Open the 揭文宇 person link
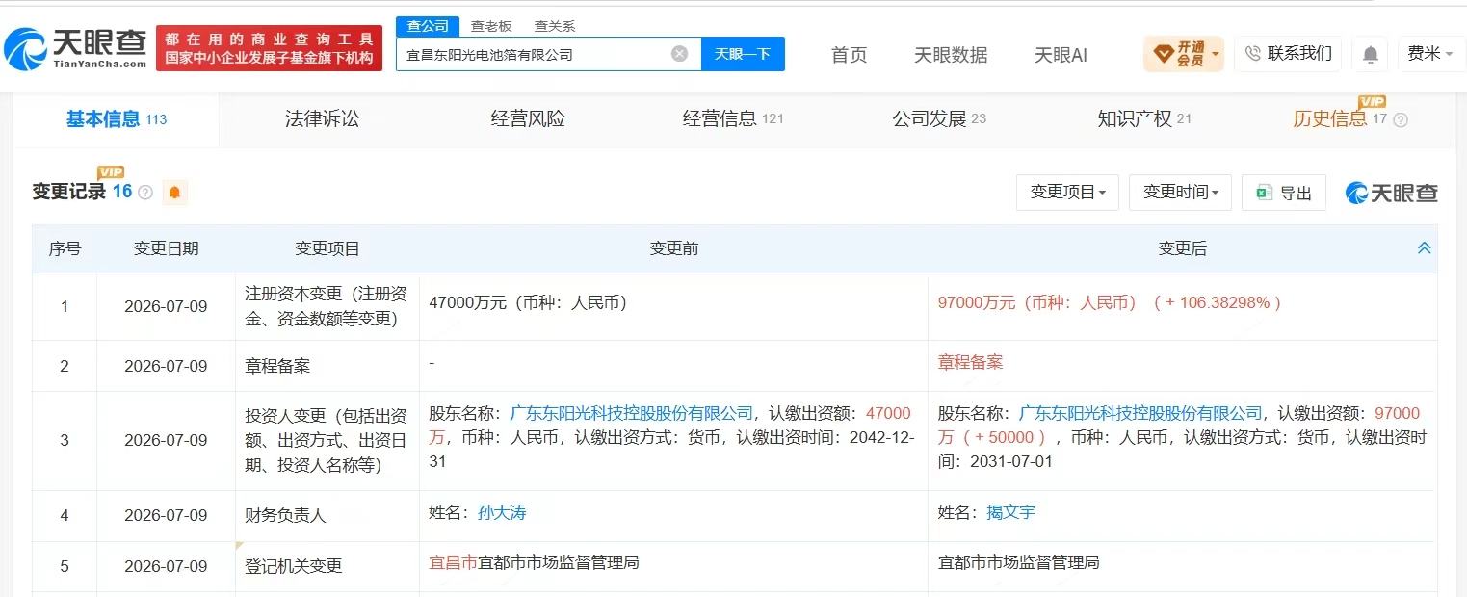 (1010, 512)
